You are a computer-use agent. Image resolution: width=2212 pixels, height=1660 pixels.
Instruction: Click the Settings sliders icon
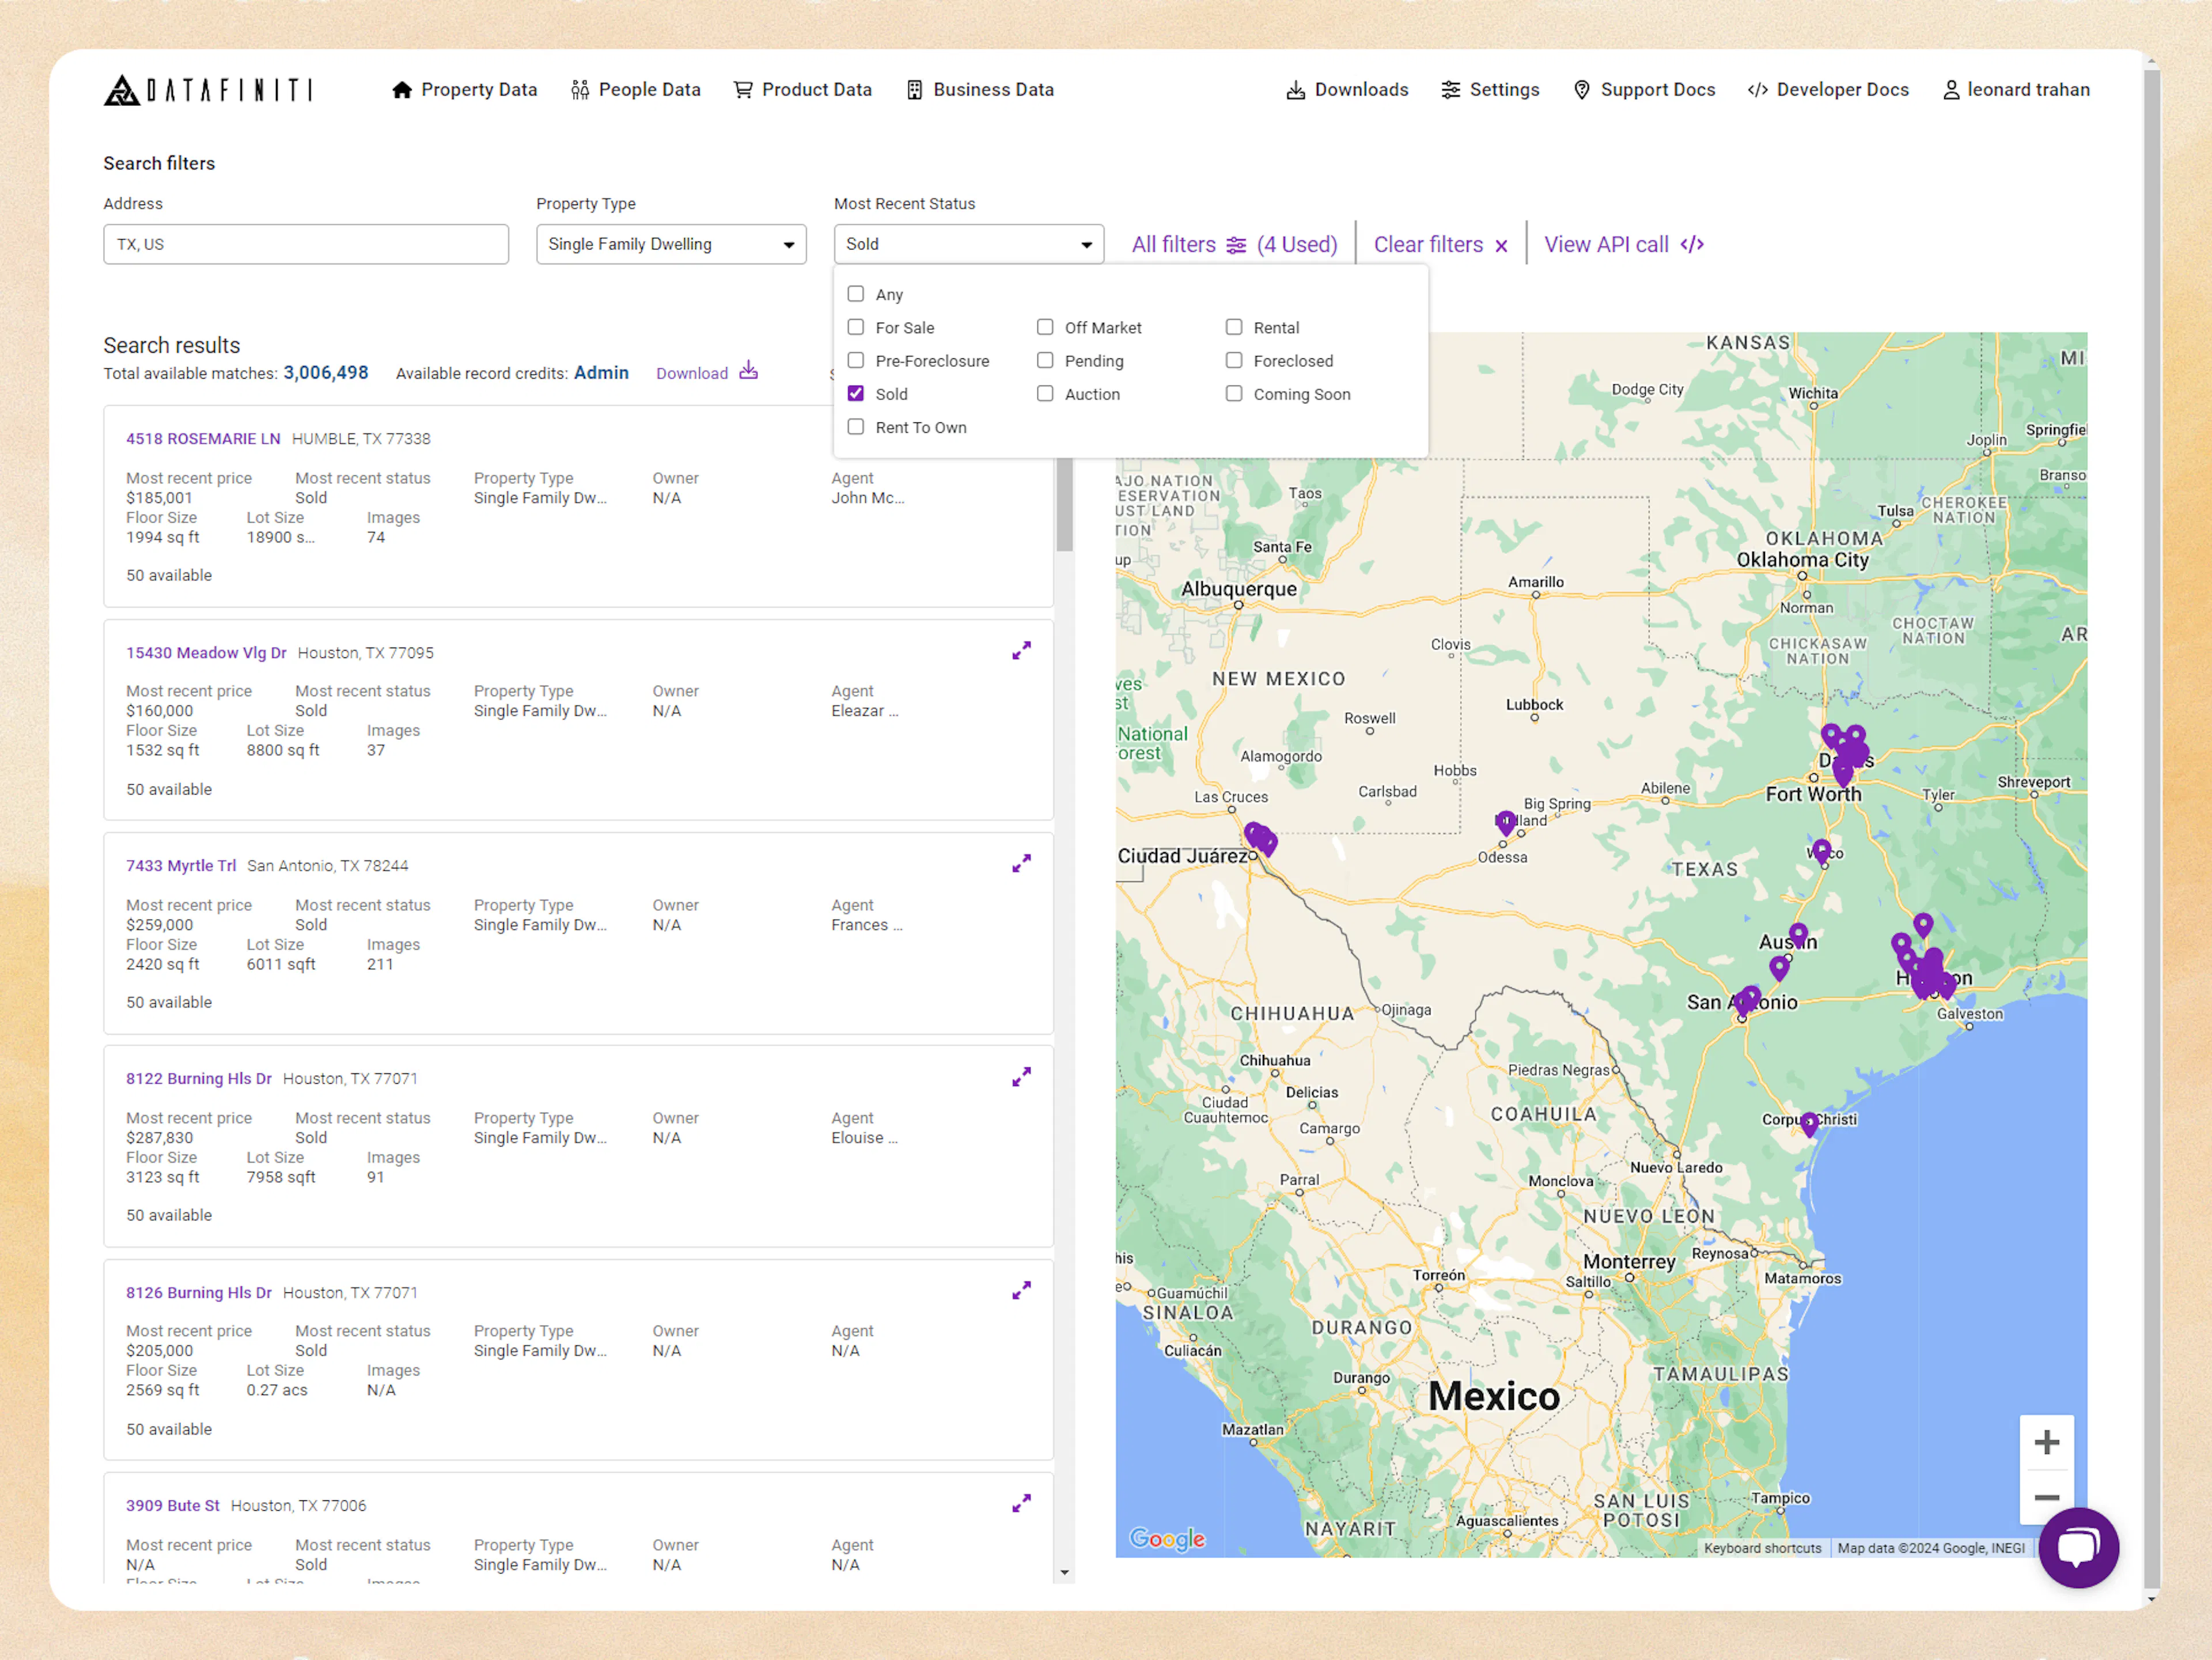tap(1453, 90)
